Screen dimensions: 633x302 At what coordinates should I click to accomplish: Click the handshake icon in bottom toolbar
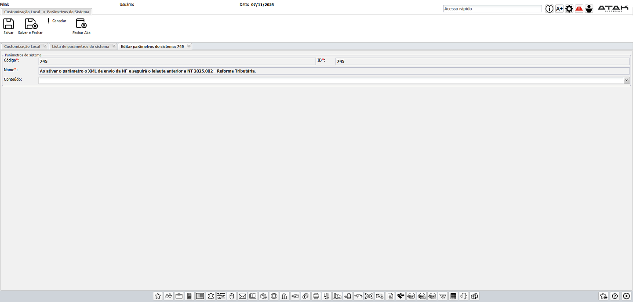pos(400,296)
